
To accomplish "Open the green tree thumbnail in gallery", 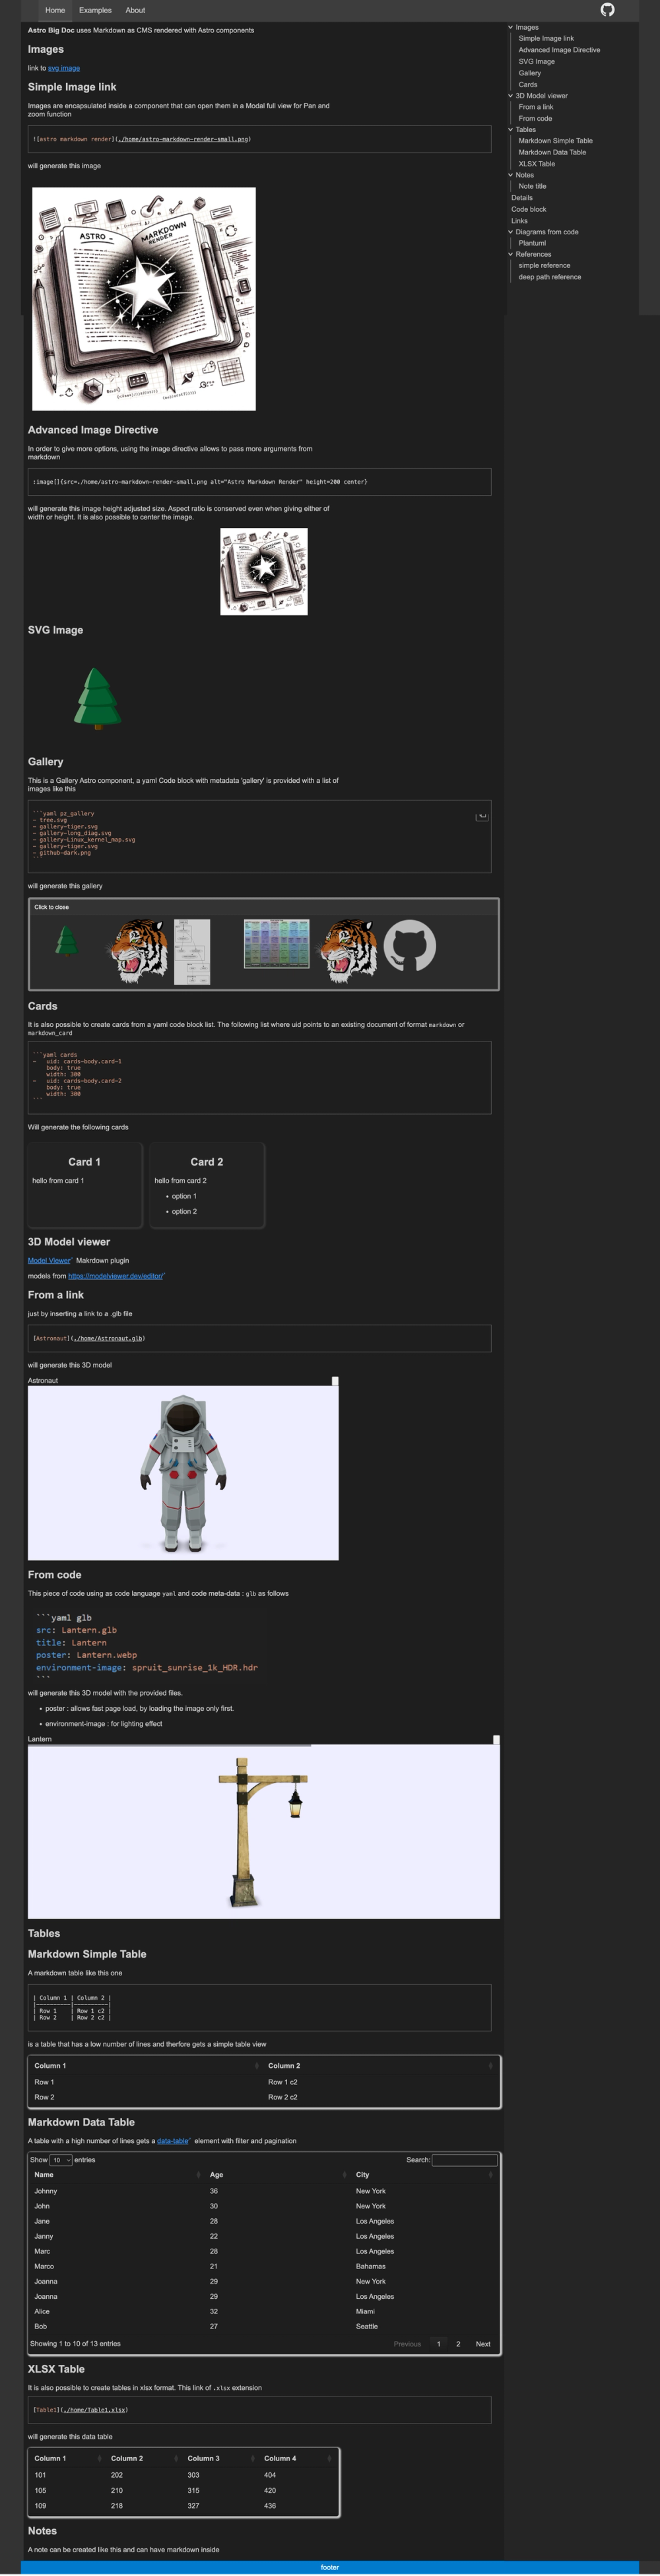I will click(x=66, y=940).
